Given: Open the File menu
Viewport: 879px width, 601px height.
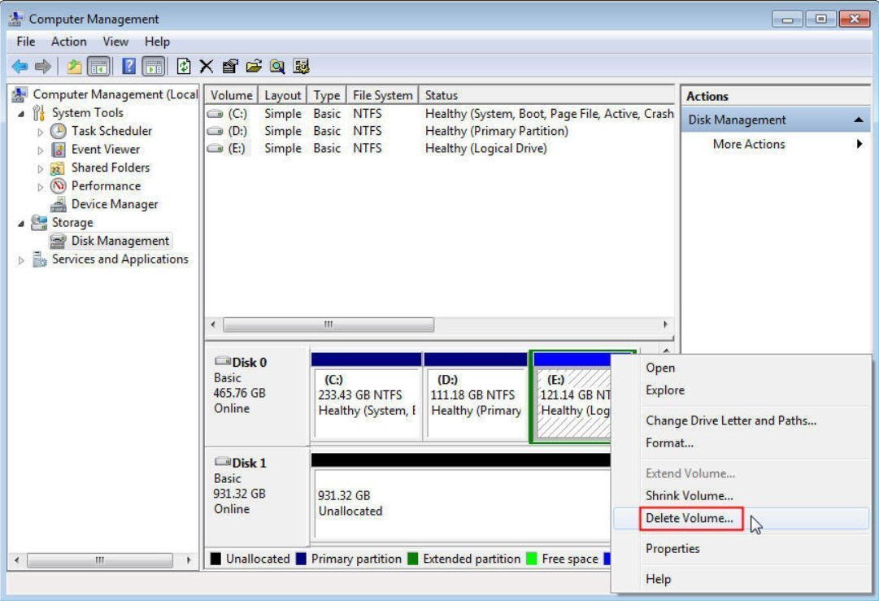Looking at the screenshot, I should [26, 41].
